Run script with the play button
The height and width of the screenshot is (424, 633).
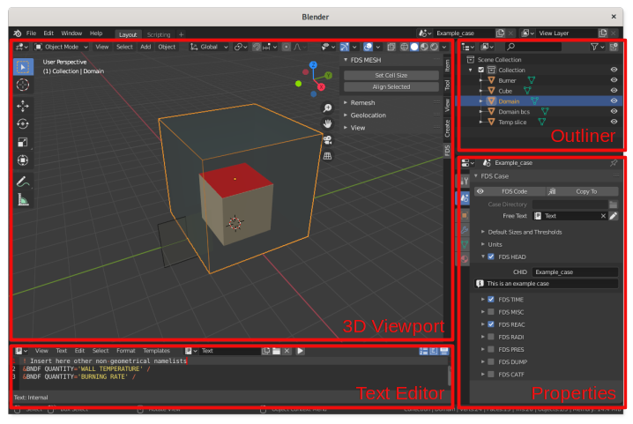pos(300,351)
